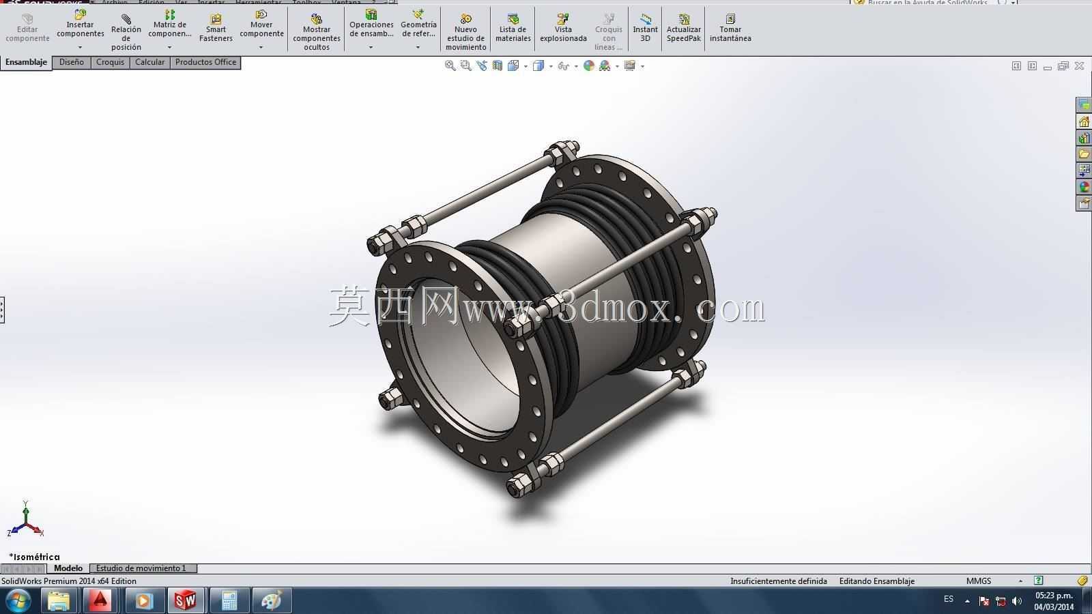The height and width of the screenshot is (614, 1092).
Task: Click taskbar volume speaker icon
Action: point(1017,601)
